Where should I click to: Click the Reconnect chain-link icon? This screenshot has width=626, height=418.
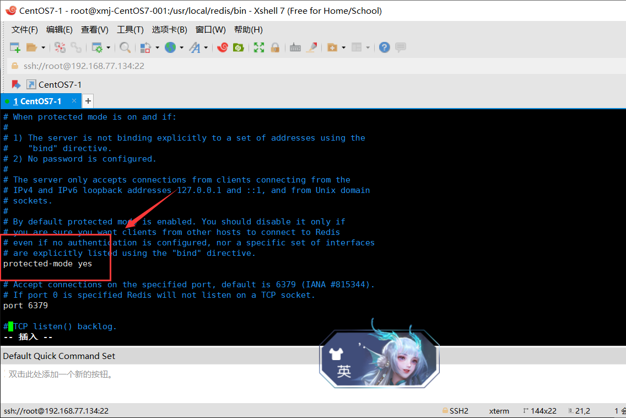click(x=76, y=47)
